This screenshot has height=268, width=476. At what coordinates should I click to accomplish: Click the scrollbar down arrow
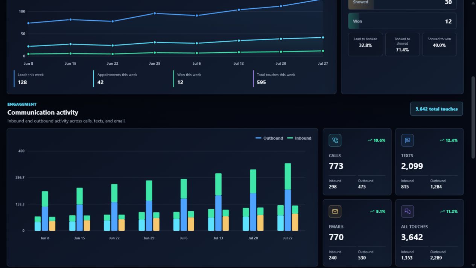[473, 265]
